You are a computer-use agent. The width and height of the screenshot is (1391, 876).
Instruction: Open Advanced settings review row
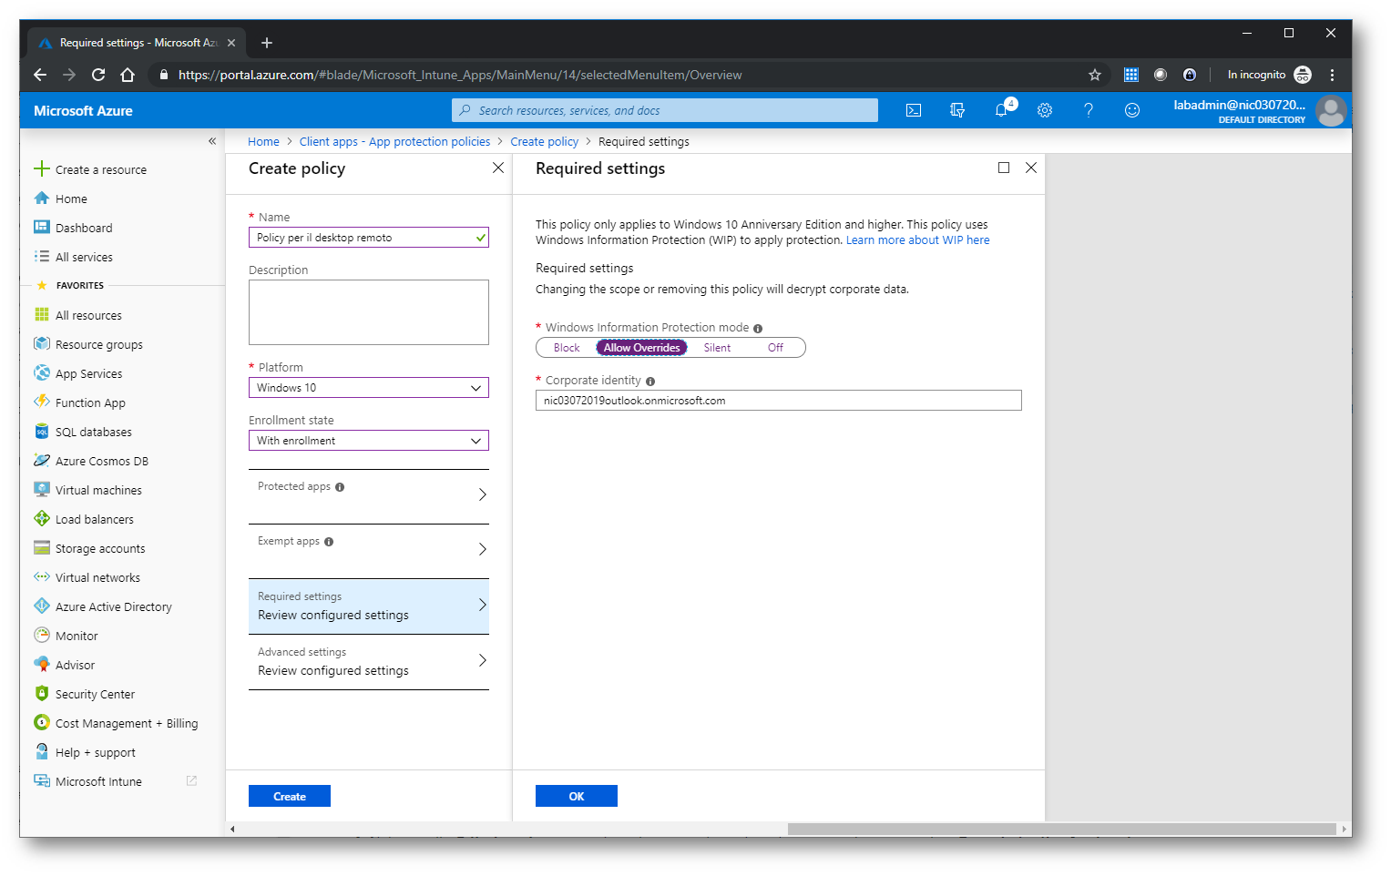click(369, 662)
